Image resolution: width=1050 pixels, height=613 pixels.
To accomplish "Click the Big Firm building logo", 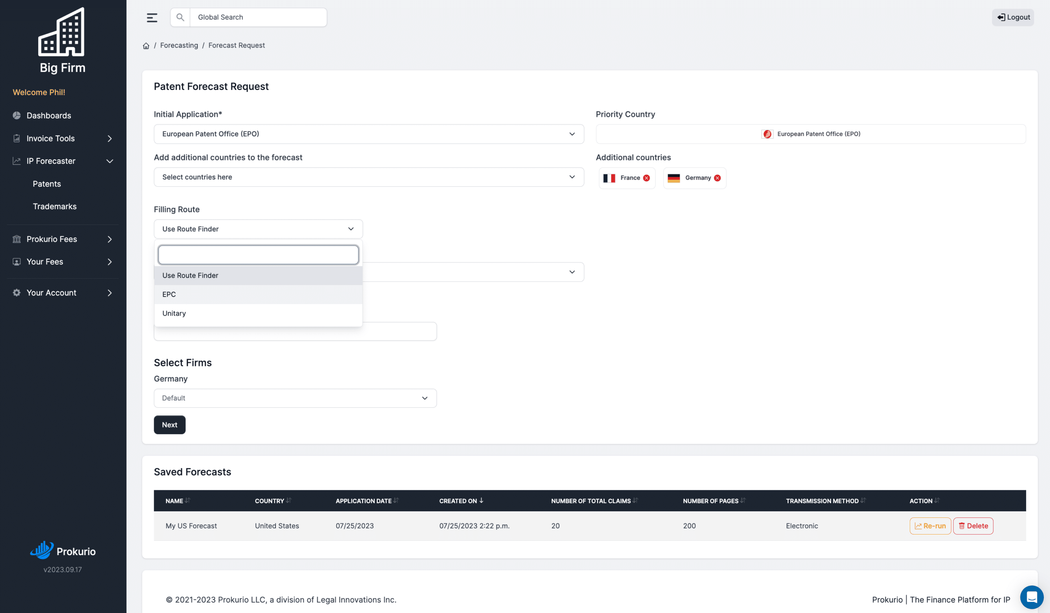I will point(61,32).
